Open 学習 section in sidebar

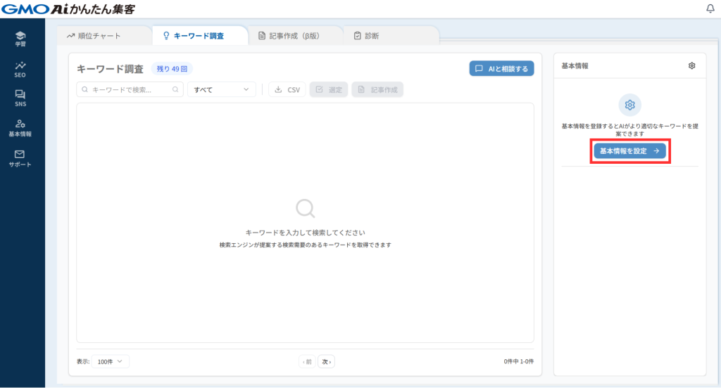(20, 39)
